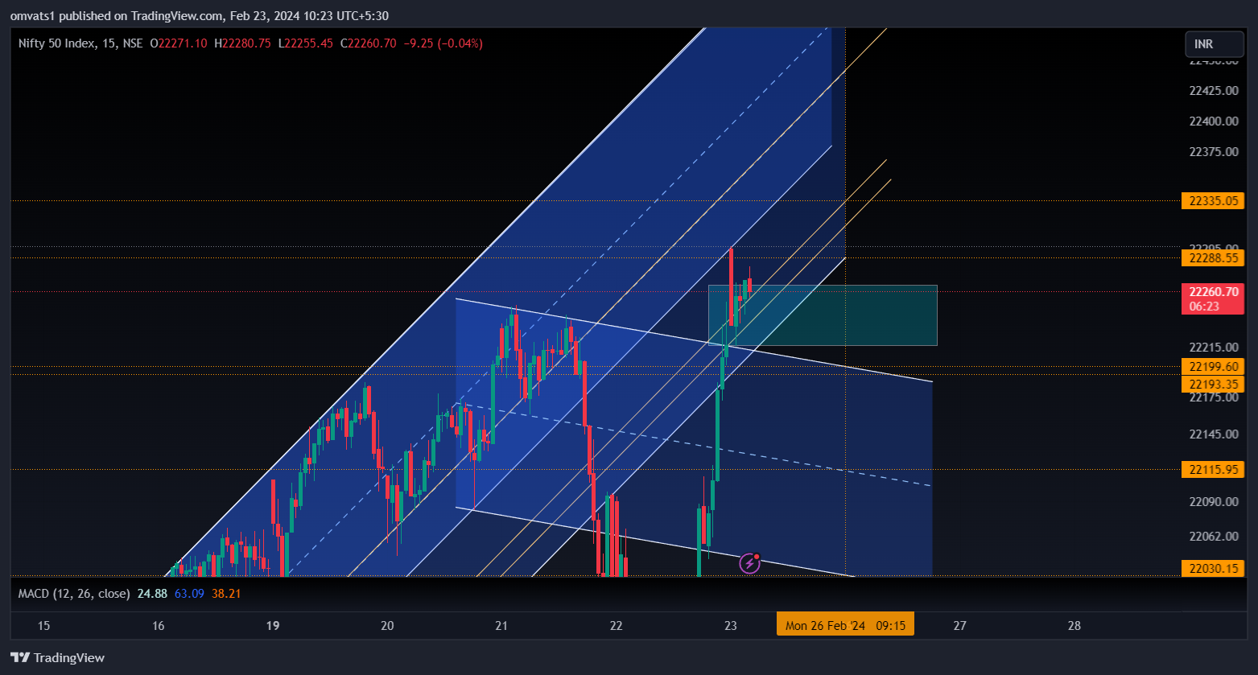Click date 21 on the time axis

501,625
